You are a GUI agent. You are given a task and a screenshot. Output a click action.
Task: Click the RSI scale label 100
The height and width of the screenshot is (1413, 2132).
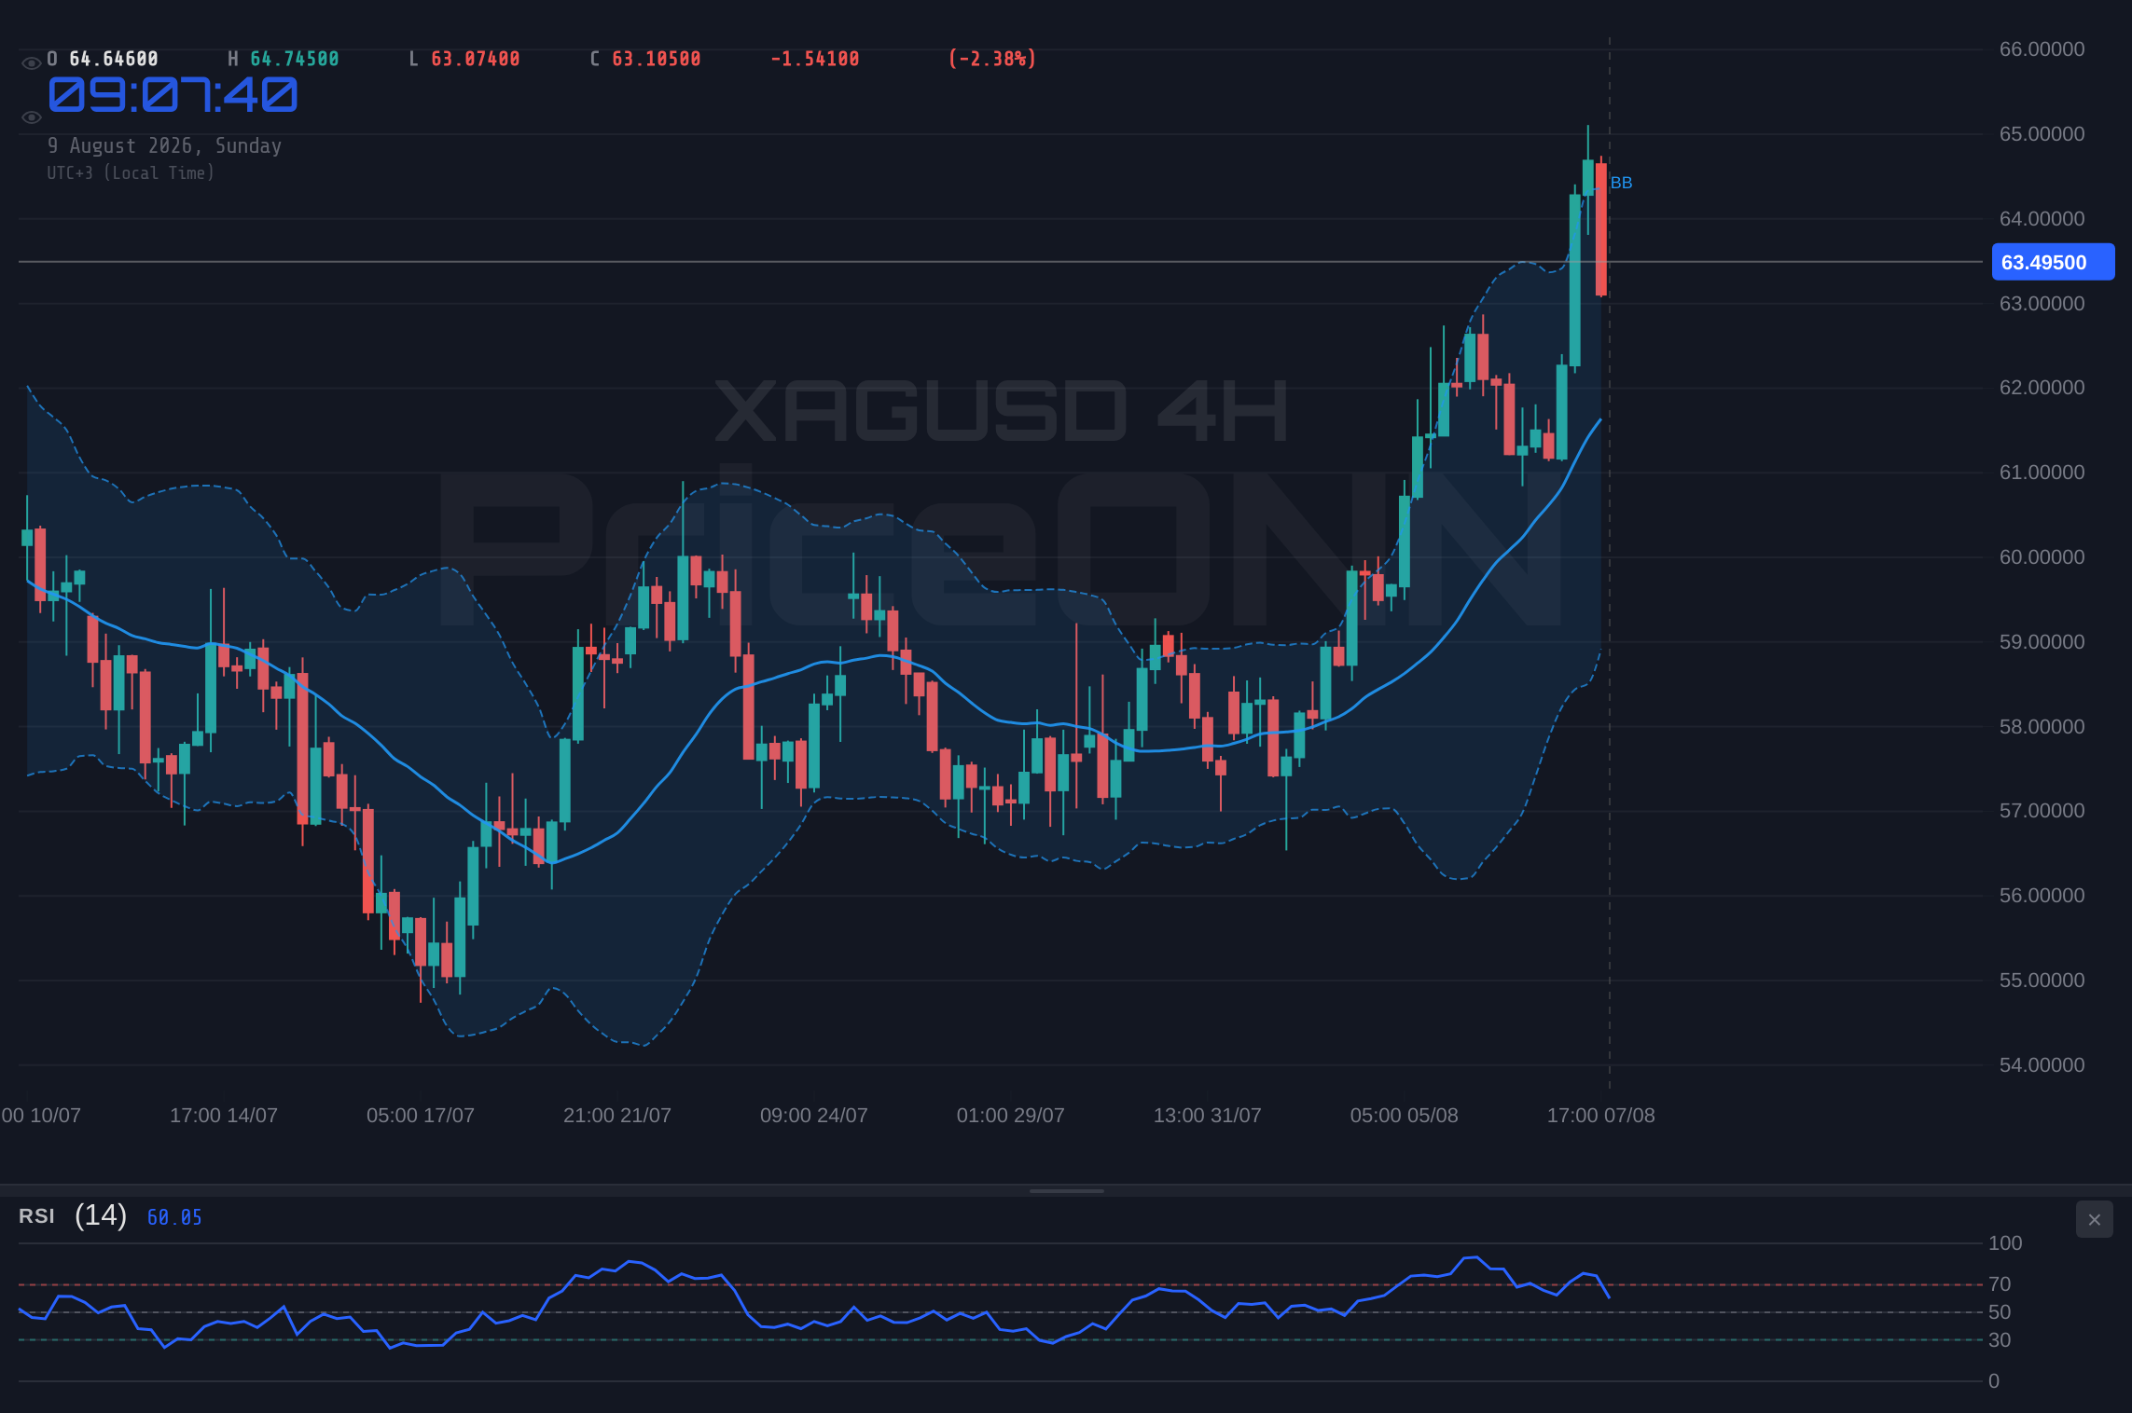[2004, 1243]
